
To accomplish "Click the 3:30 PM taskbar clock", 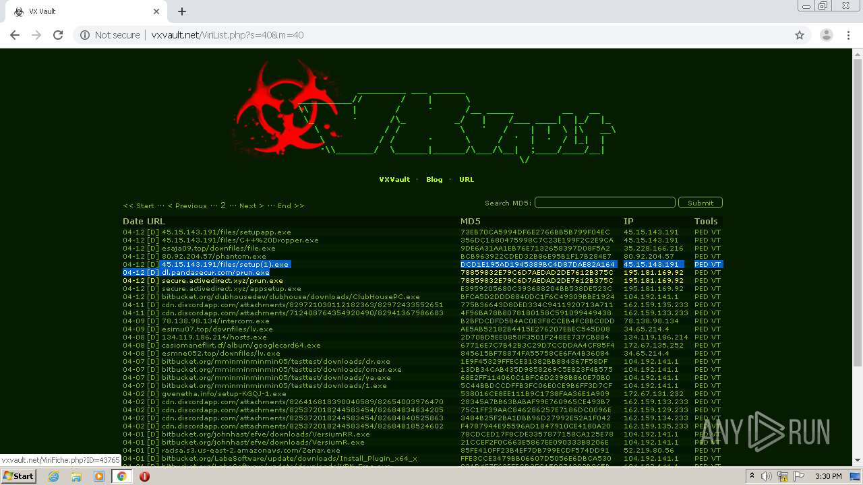I will pos(828,476).
